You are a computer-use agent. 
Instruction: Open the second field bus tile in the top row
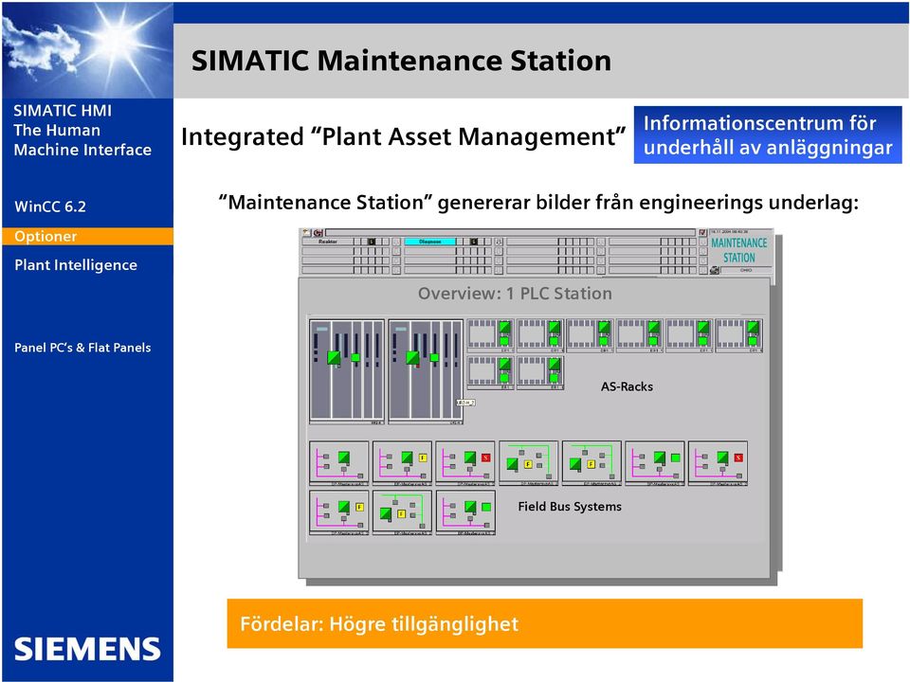[402, 463]
